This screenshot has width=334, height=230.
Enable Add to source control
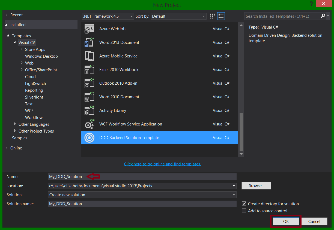[x=244, y=210]
